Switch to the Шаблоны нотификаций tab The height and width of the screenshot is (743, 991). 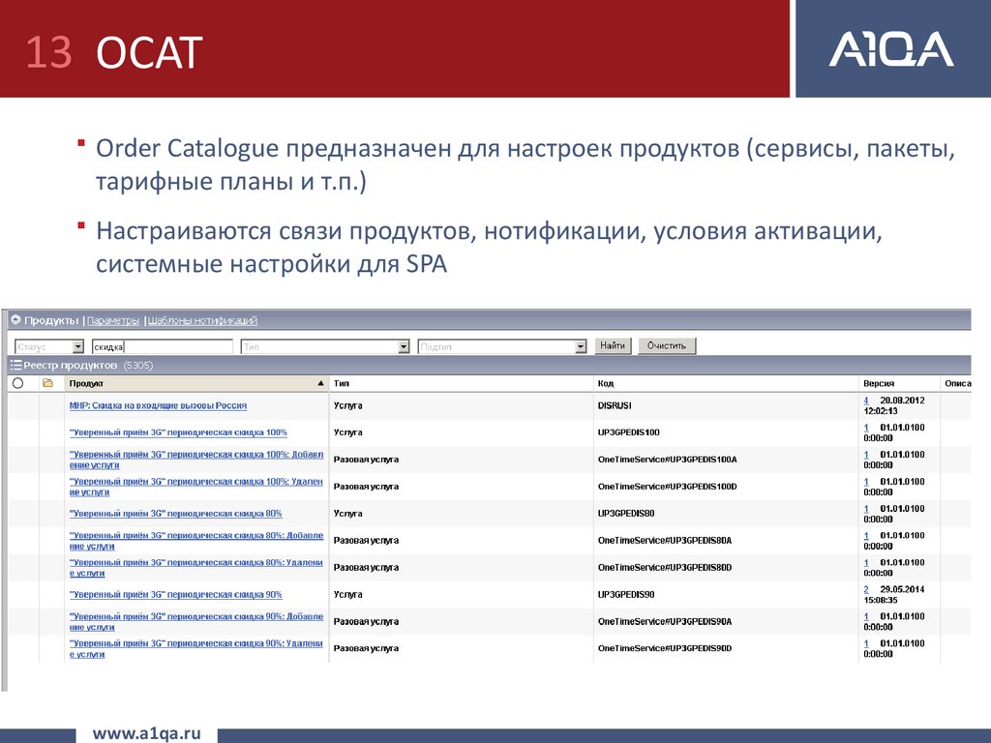(x=202, y=320)
